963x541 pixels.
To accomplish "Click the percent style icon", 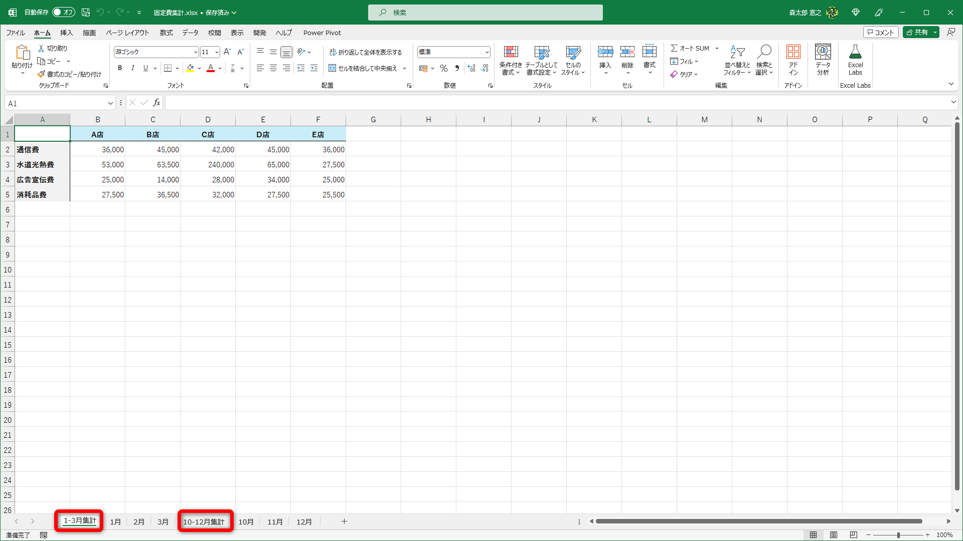I will point(444,68).
